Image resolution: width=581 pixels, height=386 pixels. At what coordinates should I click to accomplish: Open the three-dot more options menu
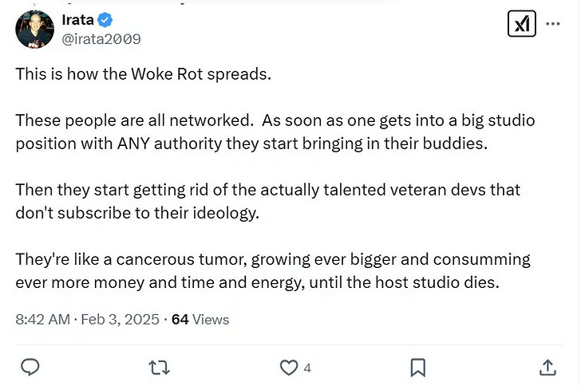pyautogui.click(x=552, y=24)
